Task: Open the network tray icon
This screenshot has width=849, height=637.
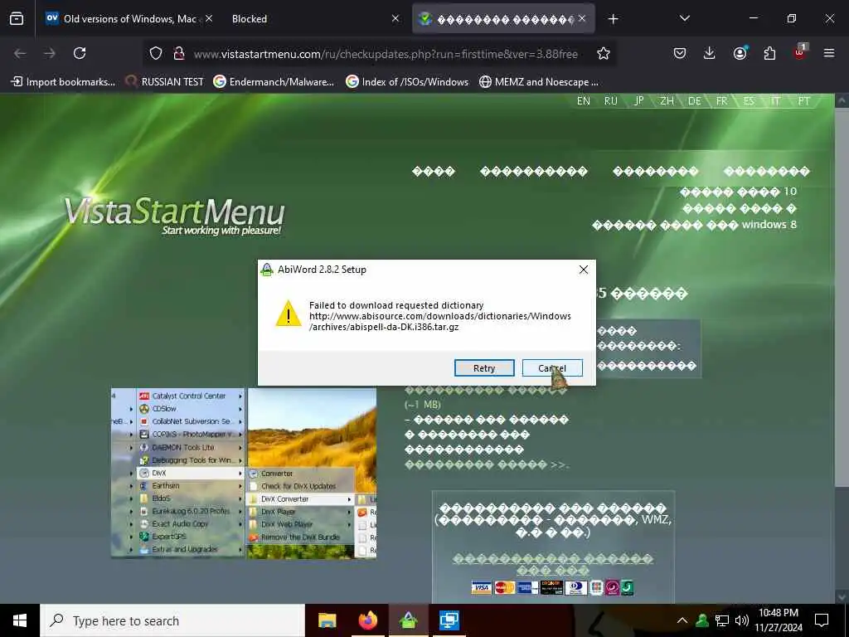Action: [x=722, y=620]
